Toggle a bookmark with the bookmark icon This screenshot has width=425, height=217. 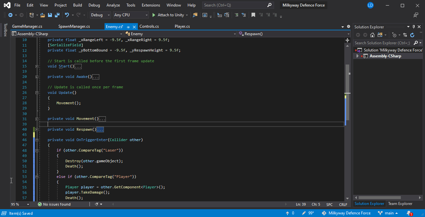[x=253, y=15]
